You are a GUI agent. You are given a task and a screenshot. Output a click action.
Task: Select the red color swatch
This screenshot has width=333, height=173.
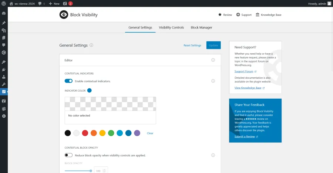(x=85, y=133)
